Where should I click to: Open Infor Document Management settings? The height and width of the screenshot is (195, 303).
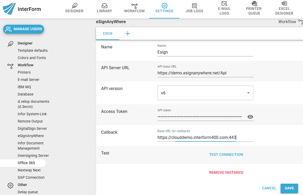click(31, 146)
